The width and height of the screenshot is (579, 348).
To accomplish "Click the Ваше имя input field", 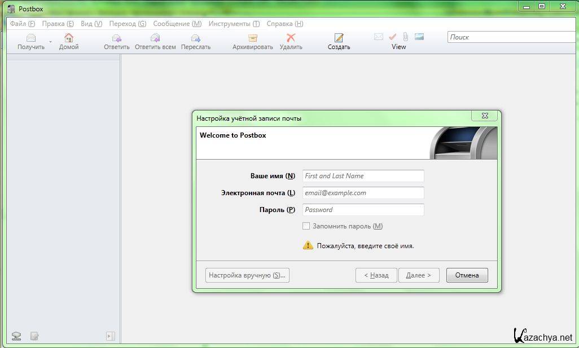I will [x=363, y=176].
